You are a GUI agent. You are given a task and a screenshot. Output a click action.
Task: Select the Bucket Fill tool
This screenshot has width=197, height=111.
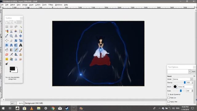[x=7, y=50]
